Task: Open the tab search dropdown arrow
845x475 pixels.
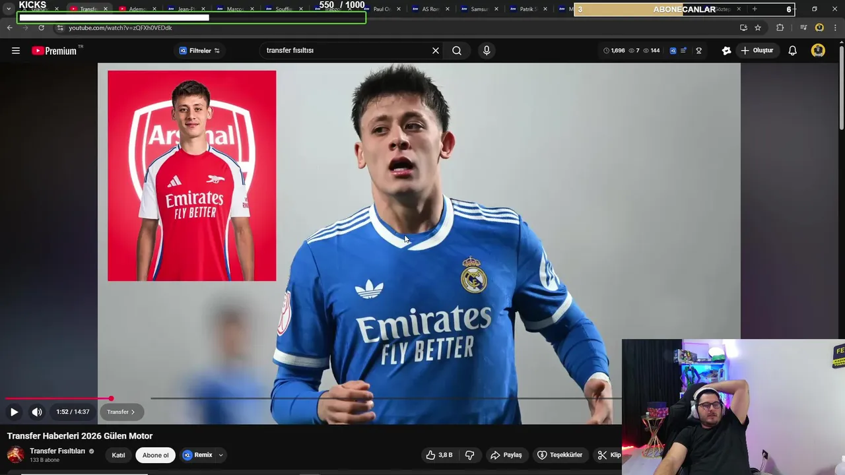Action: point(9,9)
